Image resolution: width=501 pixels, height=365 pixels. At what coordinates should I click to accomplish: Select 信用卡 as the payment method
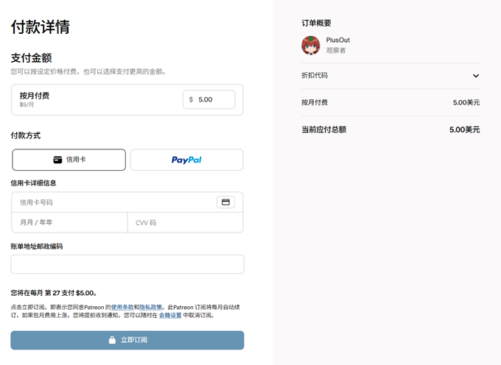click(x=69, y=160)
